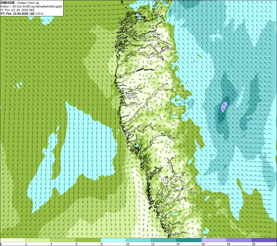The width and height of the screenshot is (277, 246).
Task: Click the 'IT: Fim. 23. 04. 2020 06Z' line
Action: coord(17,10)
